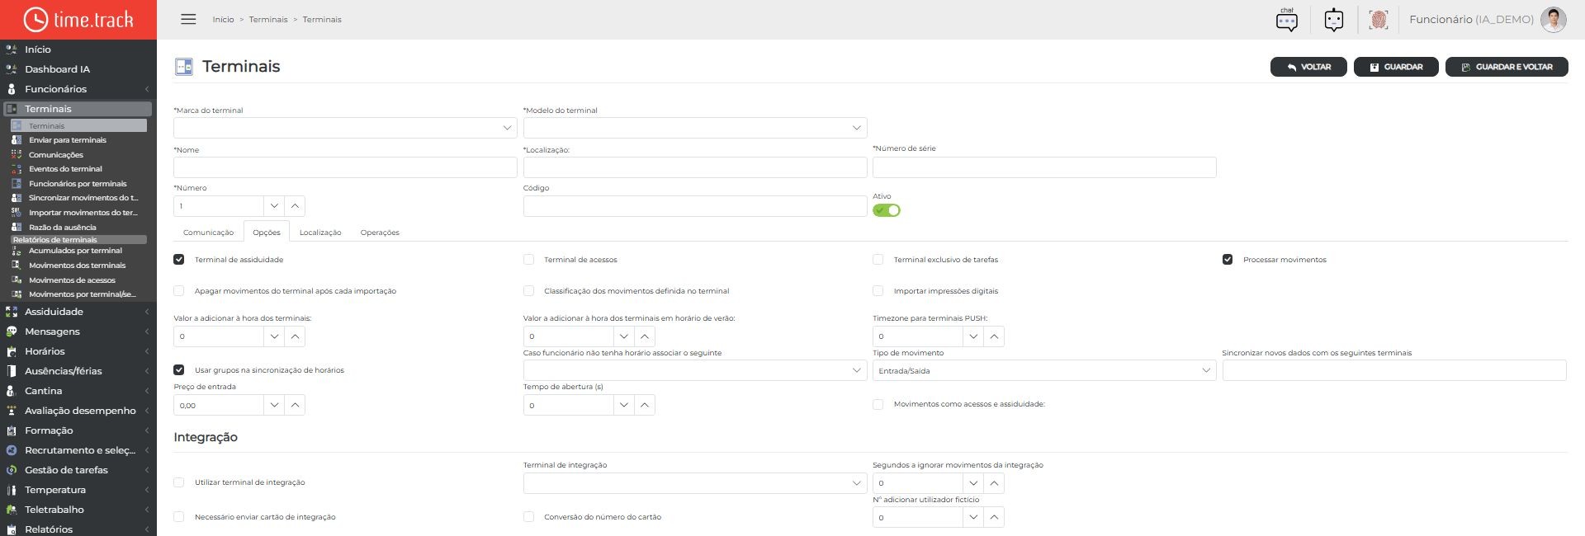Click the GUARDAR E VOLTAR button

tap(1507, 67)
